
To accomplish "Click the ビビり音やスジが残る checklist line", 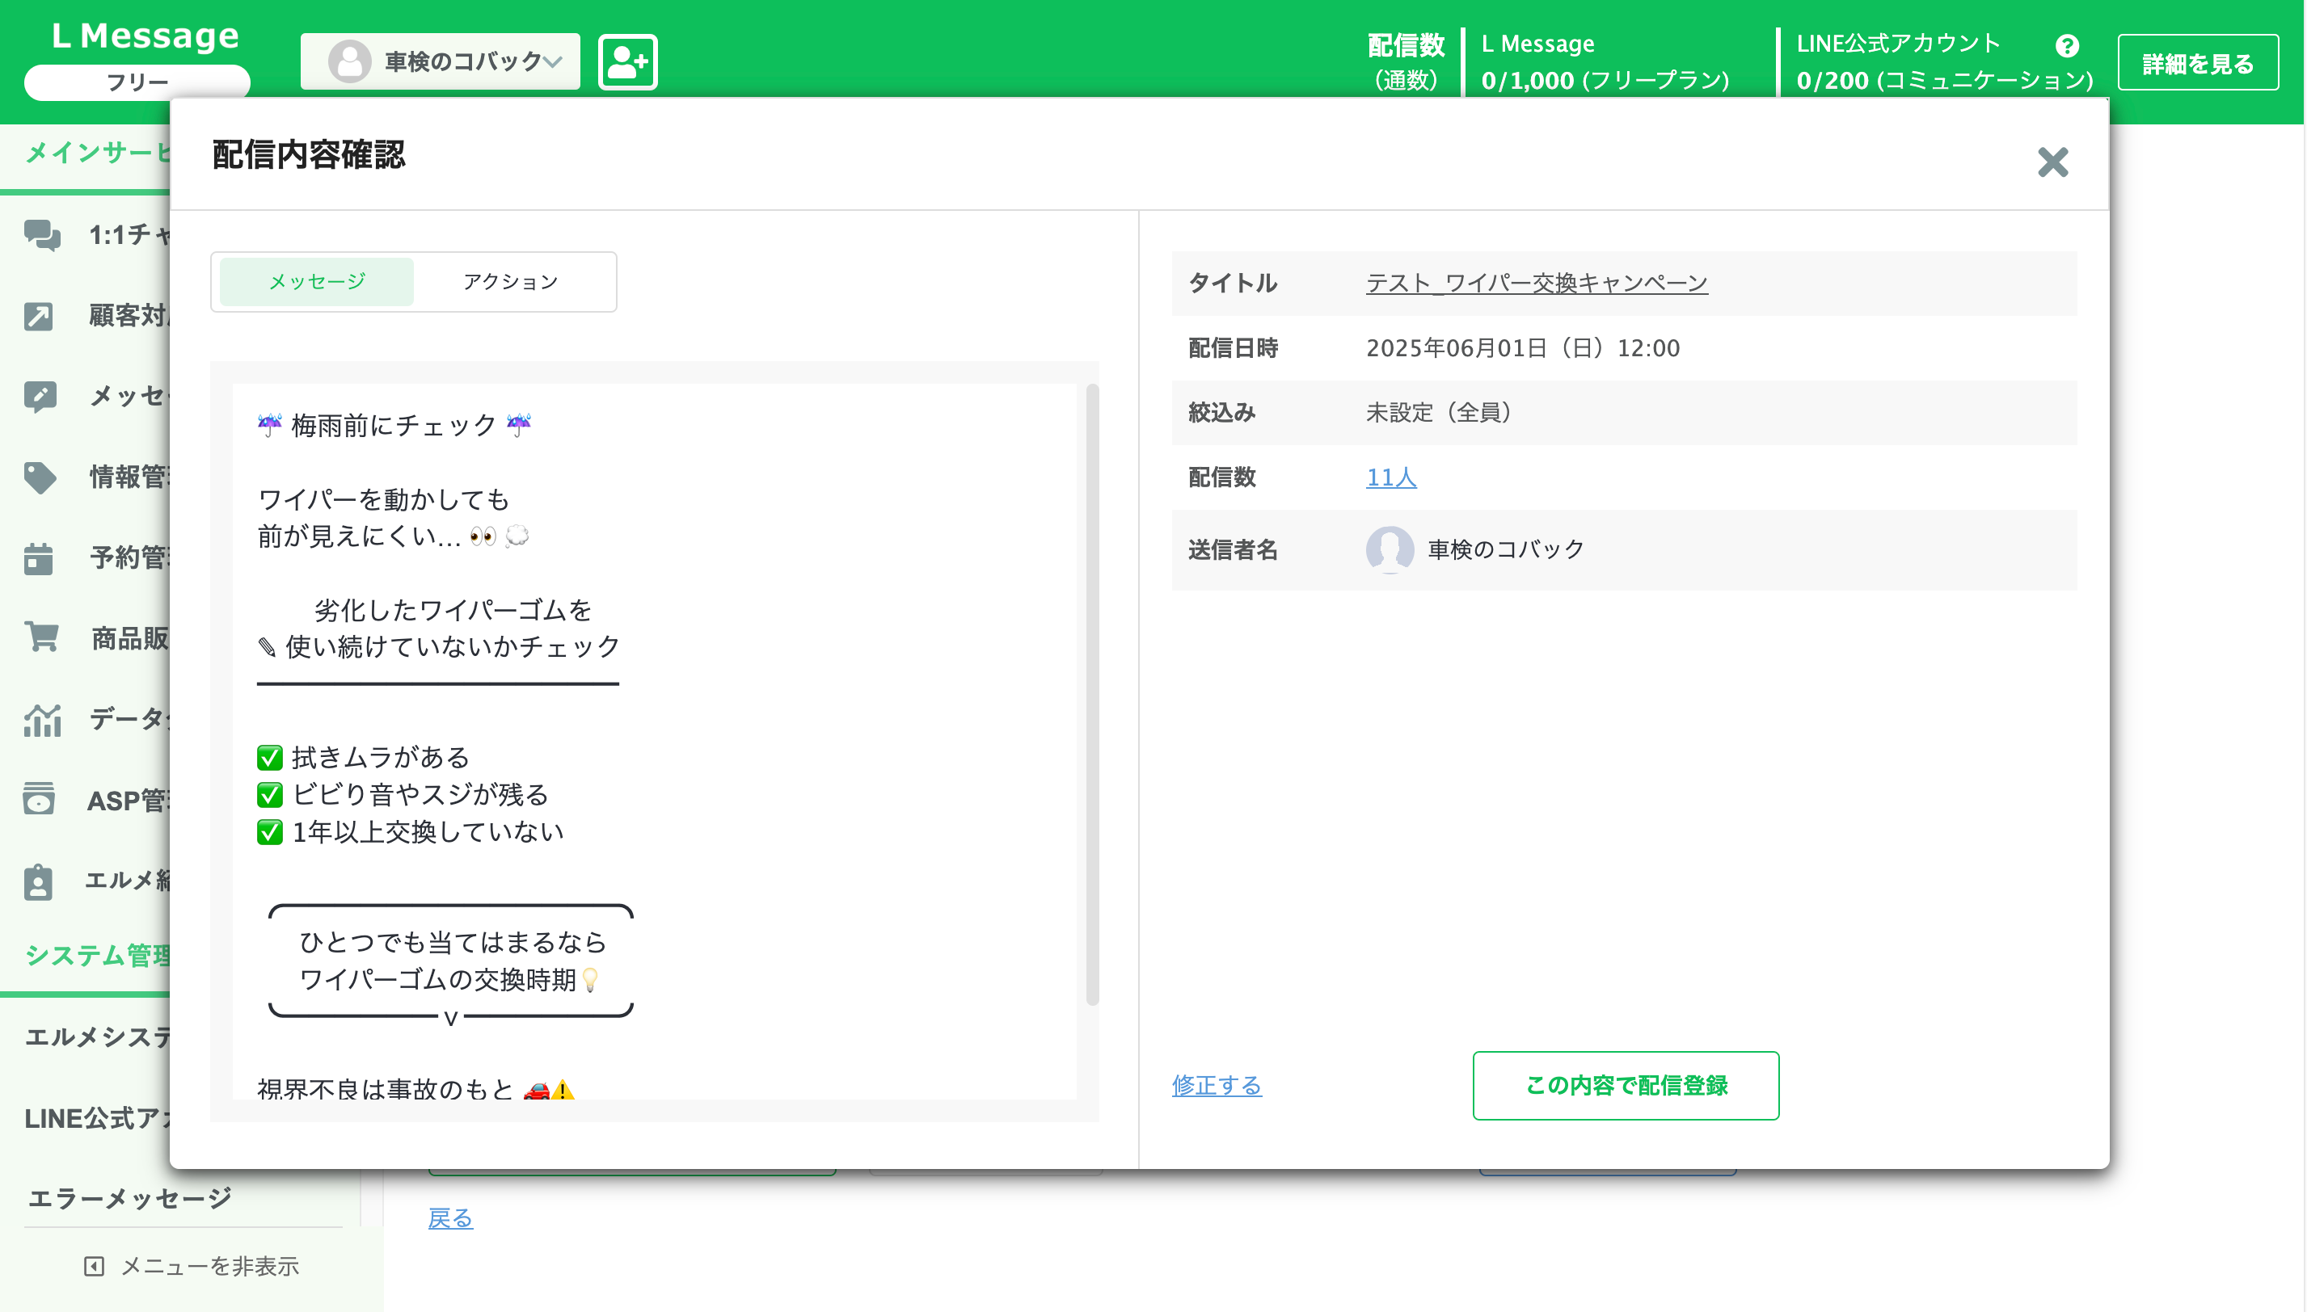I will 403,795.
